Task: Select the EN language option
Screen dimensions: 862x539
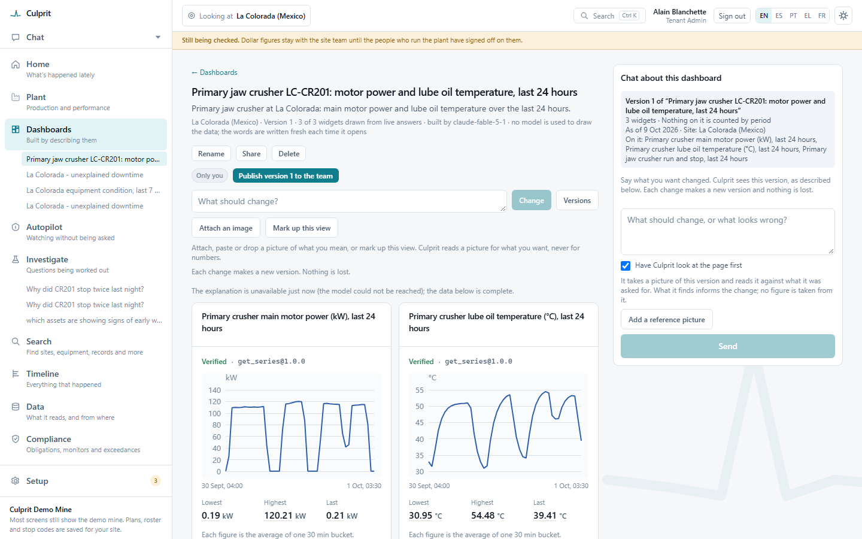Action: 764,16
